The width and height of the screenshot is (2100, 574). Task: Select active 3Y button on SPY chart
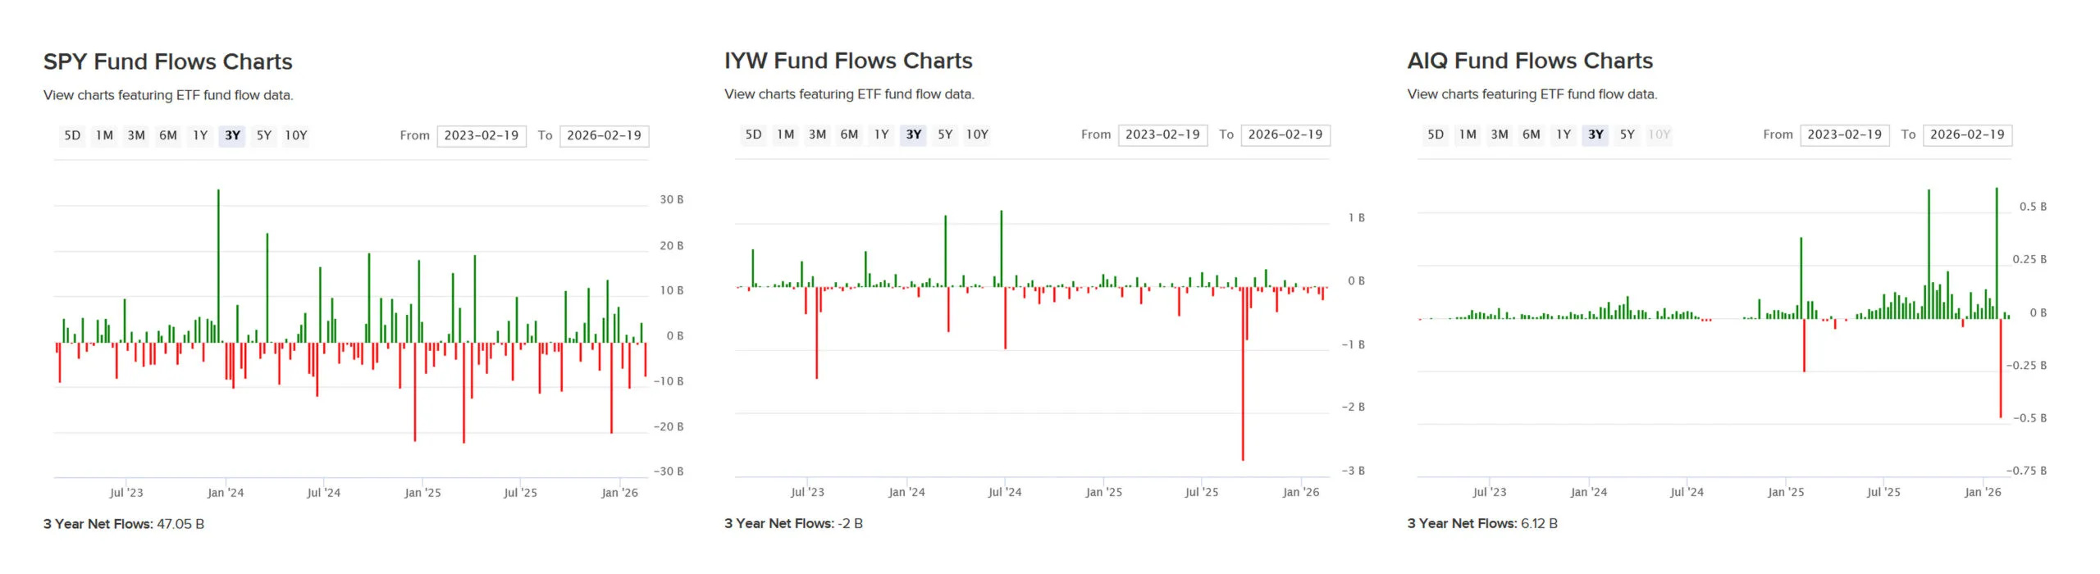tap(232, 135)
